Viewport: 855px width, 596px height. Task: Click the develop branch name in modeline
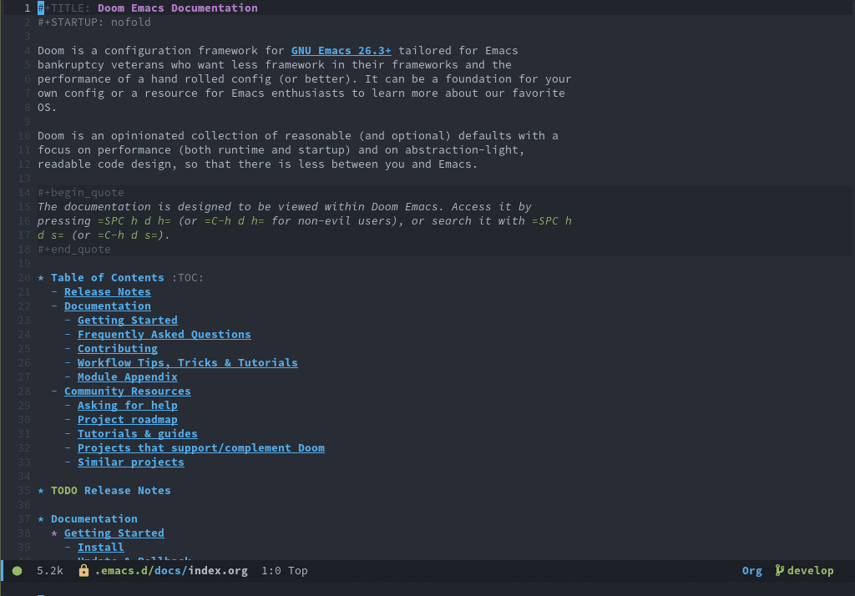click(810, 571)
